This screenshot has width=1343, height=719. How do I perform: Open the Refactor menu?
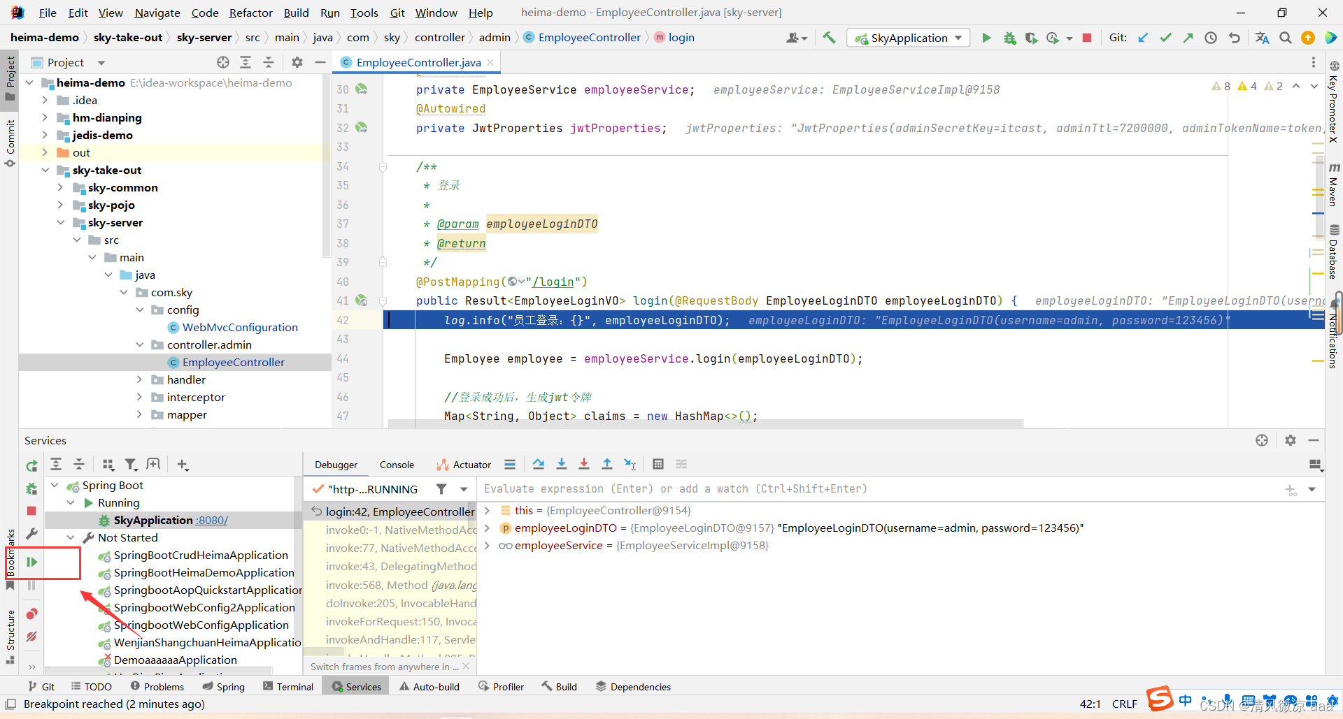tap(250, 13)
